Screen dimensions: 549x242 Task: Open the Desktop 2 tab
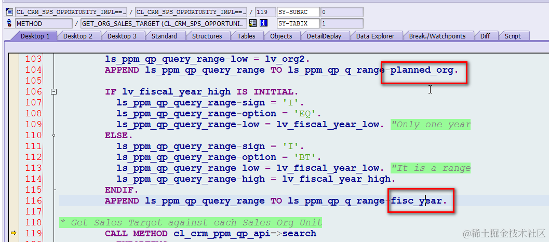(78, 36)
